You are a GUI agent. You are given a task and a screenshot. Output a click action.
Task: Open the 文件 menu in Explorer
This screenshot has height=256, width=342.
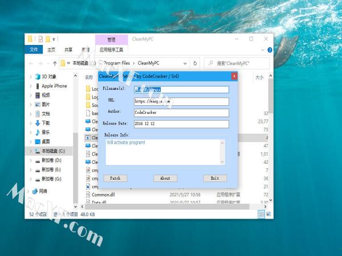coord(34,49)
